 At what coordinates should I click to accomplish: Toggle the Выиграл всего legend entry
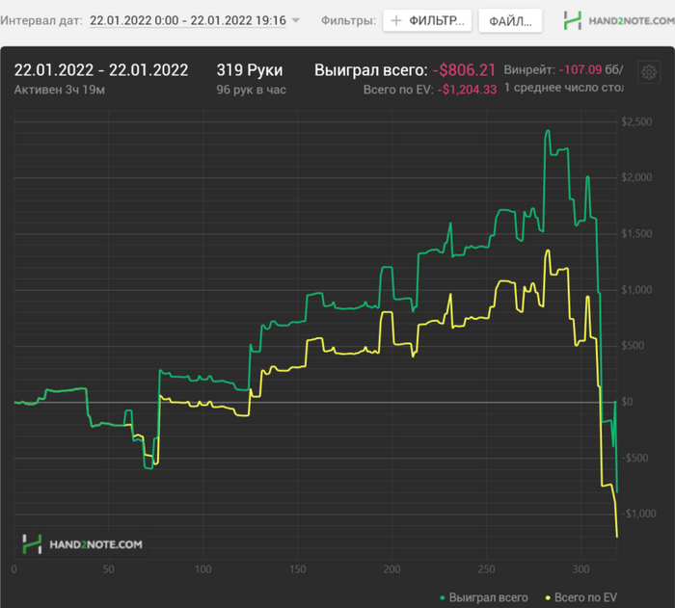(484, 597)
